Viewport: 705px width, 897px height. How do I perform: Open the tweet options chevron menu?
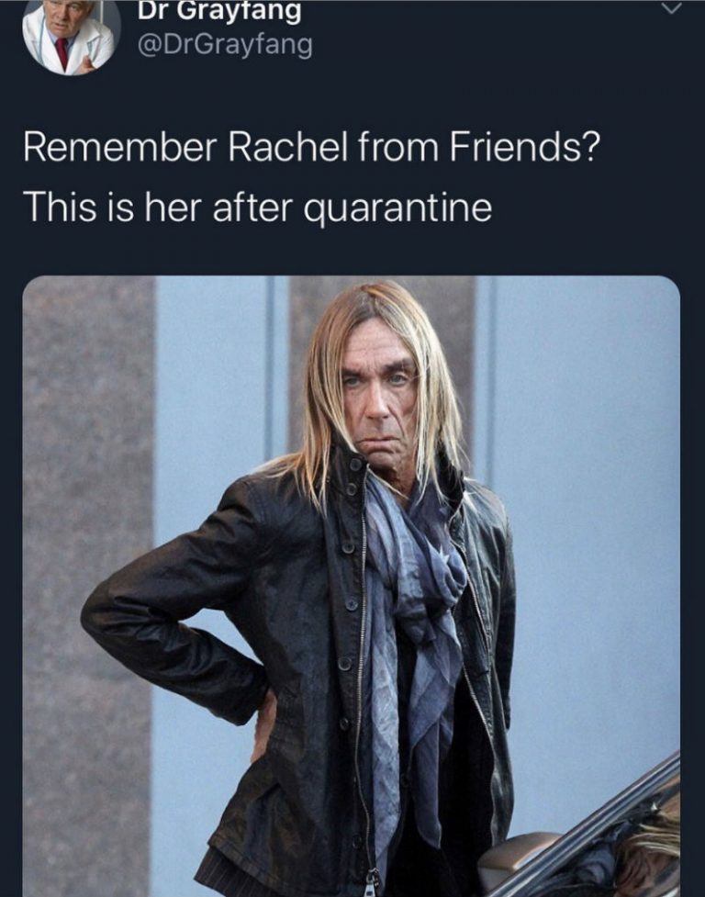[674, 7]
